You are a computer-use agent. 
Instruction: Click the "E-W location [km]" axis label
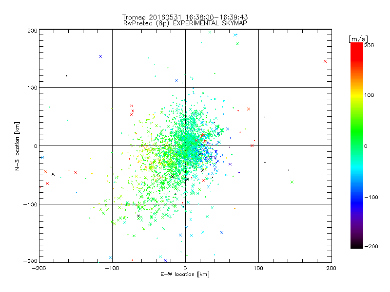[x=185, y=274]
